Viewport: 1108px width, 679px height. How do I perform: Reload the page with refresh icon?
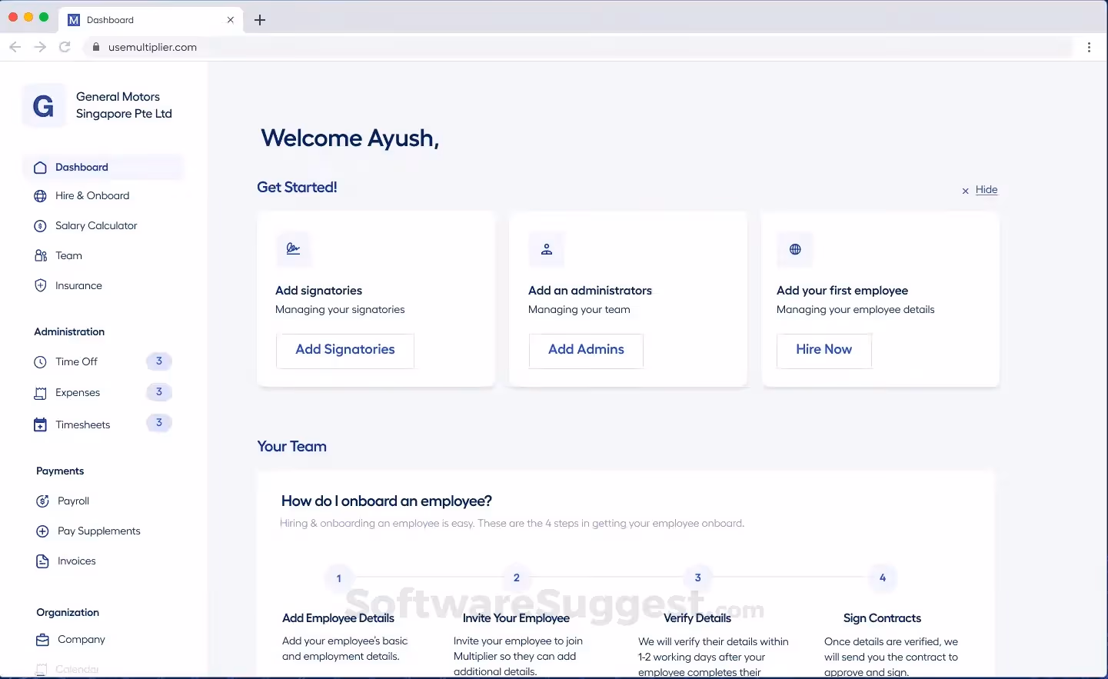click(x=65, y=47)
